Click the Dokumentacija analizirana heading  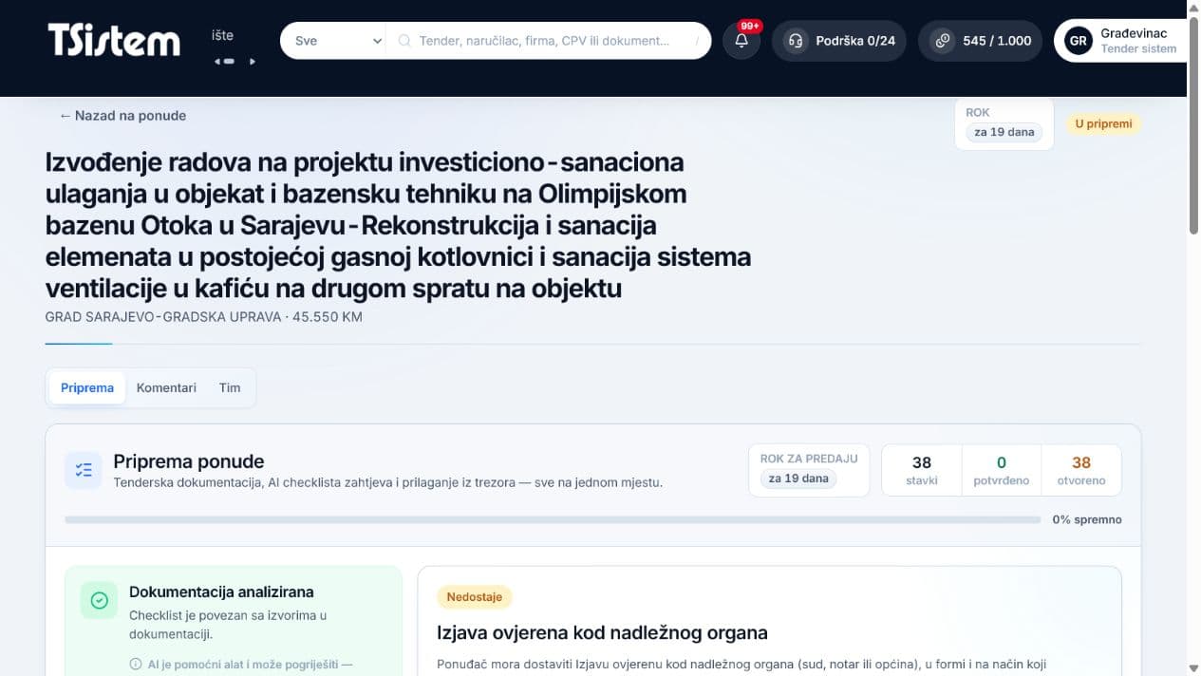tap(221, 591)
